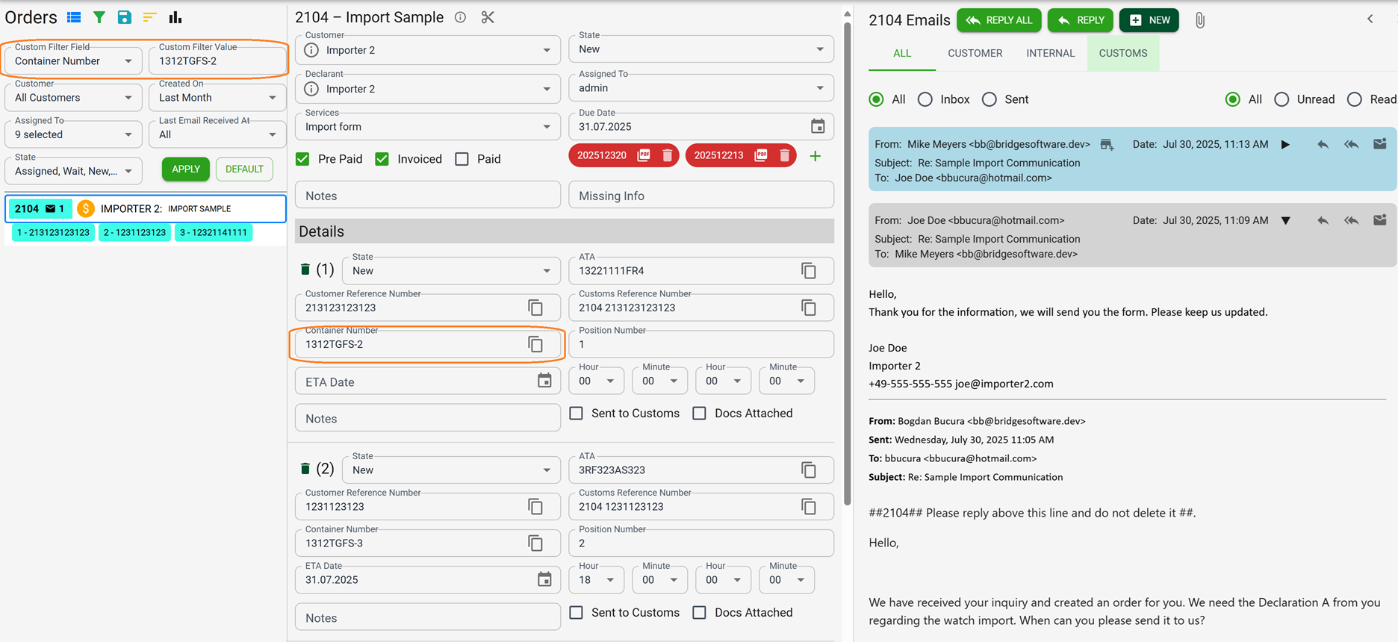Click the paperclip attachment icon in emails header
This screenshot has width=1398, height=642.
1199,20
